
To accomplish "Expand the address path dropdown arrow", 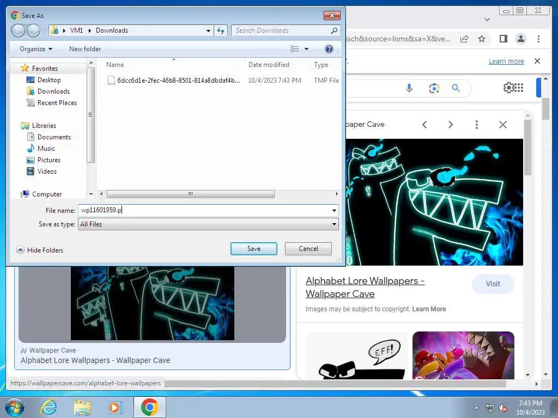I will pos(208,30).
